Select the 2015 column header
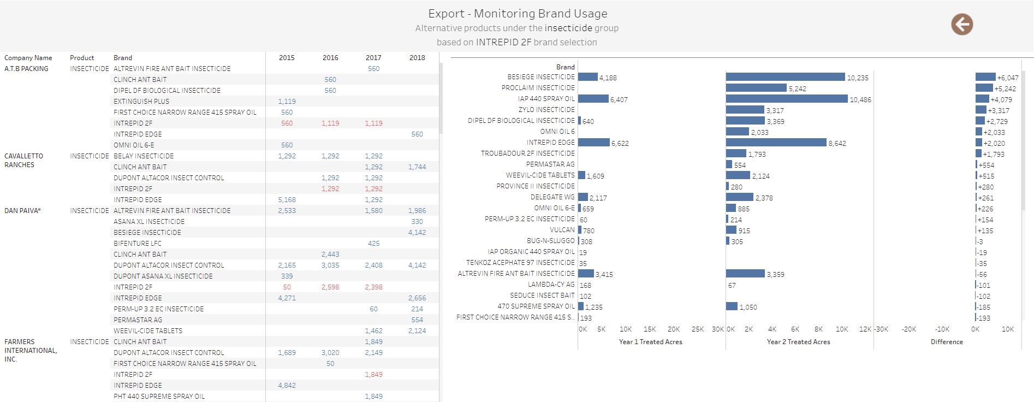The height and width of the screenshot is (402, 1034). [x=287, y=57]
